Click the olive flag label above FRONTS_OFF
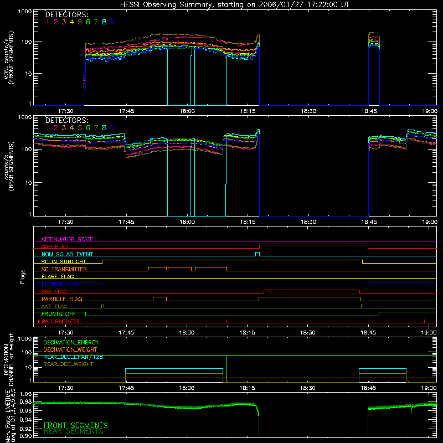 point(54,306)
